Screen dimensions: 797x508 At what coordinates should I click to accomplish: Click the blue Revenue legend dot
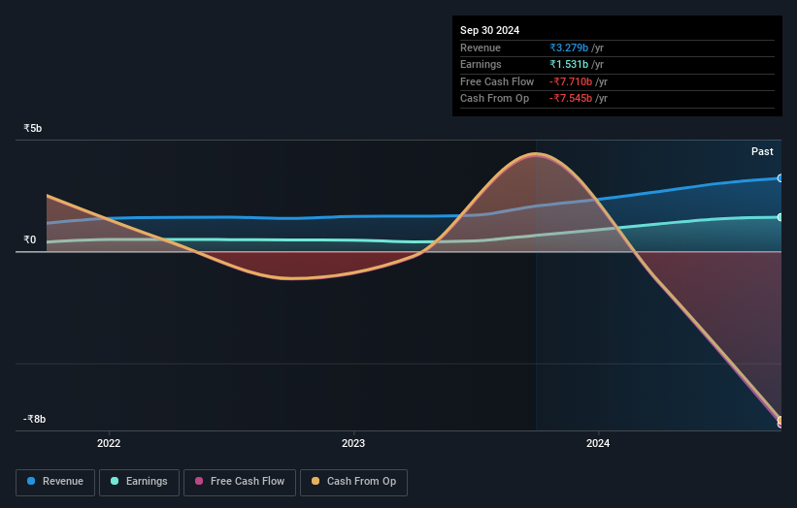[31, 481]
